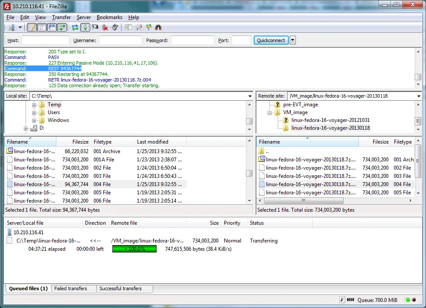The height and width of the screenshot is (308, 426).
Task: Reconnect to the last server
Action: click(115, 27)
